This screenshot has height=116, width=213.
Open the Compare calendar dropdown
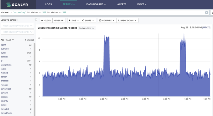pyautogui.click(x=107, y=20)
